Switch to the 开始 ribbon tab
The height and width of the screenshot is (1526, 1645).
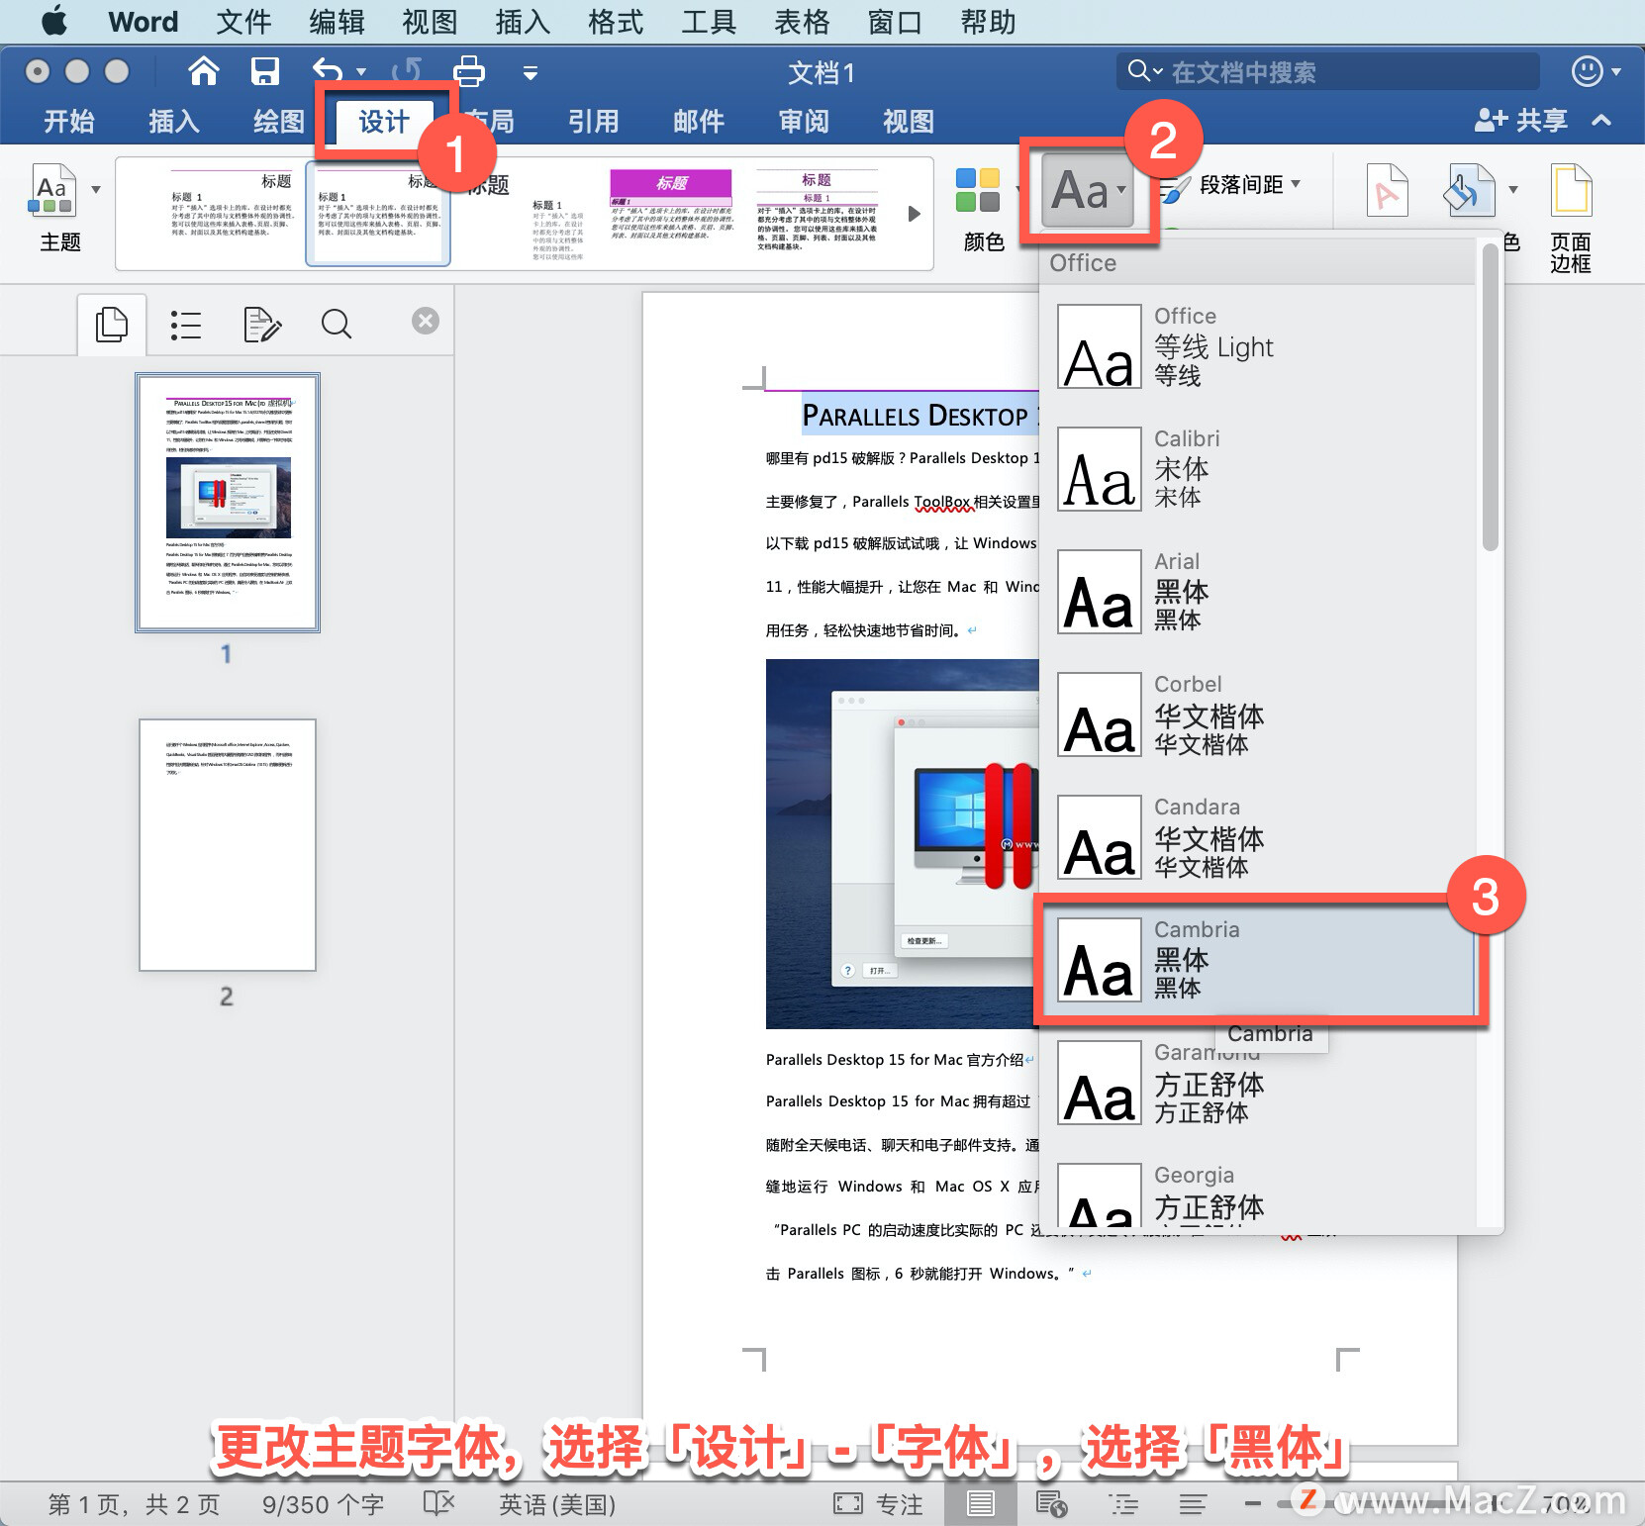click(x=69, y=122)
